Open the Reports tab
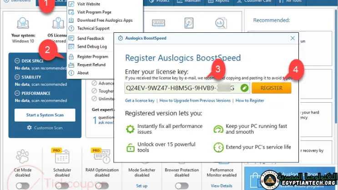 pyautogui.click(x=219, y=1)
